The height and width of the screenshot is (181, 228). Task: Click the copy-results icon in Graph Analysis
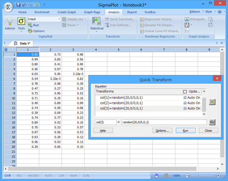click(211, 25)
